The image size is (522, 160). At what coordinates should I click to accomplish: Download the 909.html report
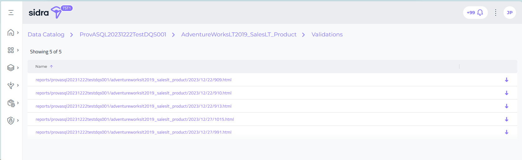[506, 80]
